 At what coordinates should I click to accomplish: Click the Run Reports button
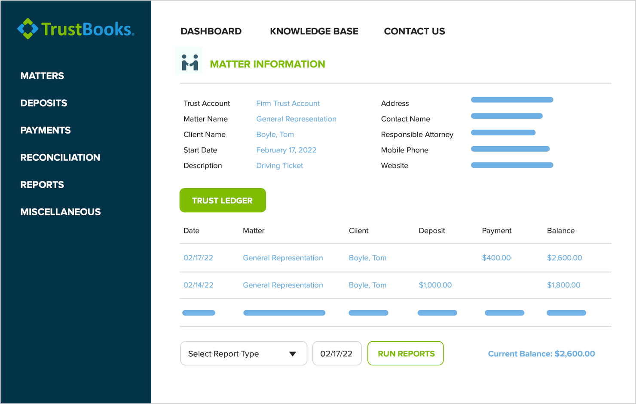tap(405, 353)
